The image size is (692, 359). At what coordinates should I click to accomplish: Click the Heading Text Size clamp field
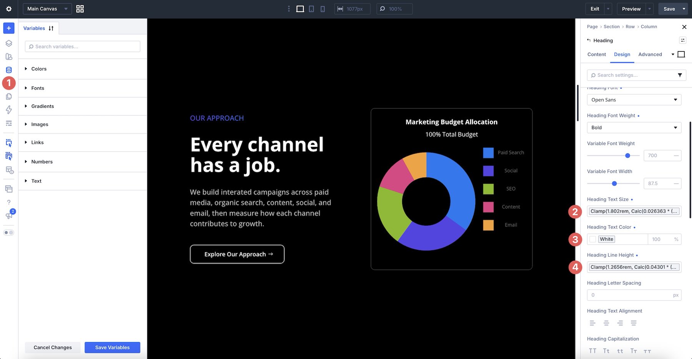click(x=634, y=211)
